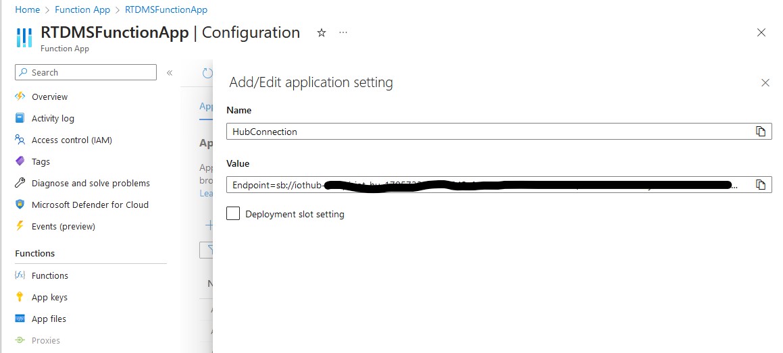Open Activity log in the sidebar
The width and height of the screenshot is (783, 353).
(x=53, y=118)
